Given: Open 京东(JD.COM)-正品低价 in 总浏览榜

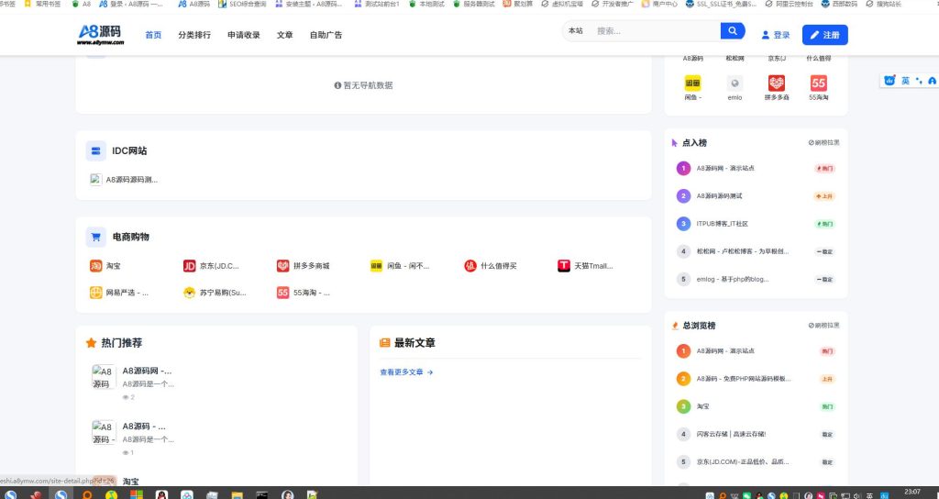Looking at the screenshot, I should click(x=743, y=462).
